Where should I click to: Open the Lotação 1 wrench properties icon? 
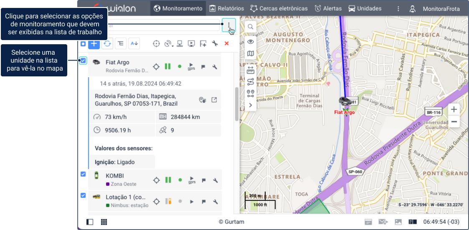[215, 202]
